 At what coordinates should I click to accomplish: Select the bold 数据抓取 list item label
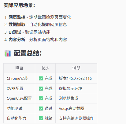tap(17, 25)
